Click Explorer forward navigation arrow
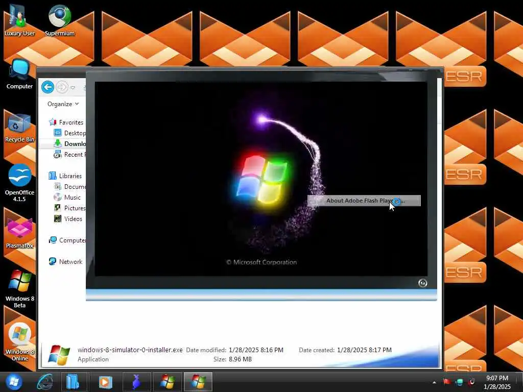 pyautogui.click(x=62, y=87)
